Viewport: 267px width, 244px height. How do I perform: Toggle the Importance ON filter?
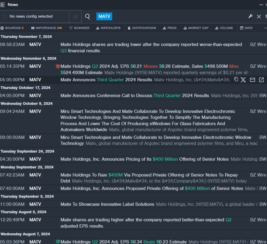pyautogui.click(x=46, y=28)
